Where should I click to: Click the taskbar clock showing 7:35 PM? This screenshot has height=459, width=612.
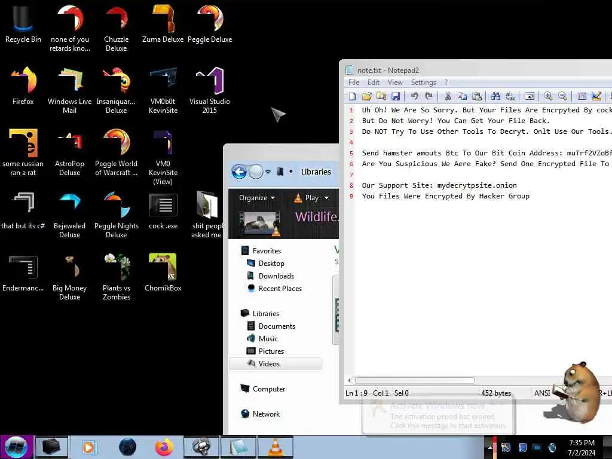point(582,448)
